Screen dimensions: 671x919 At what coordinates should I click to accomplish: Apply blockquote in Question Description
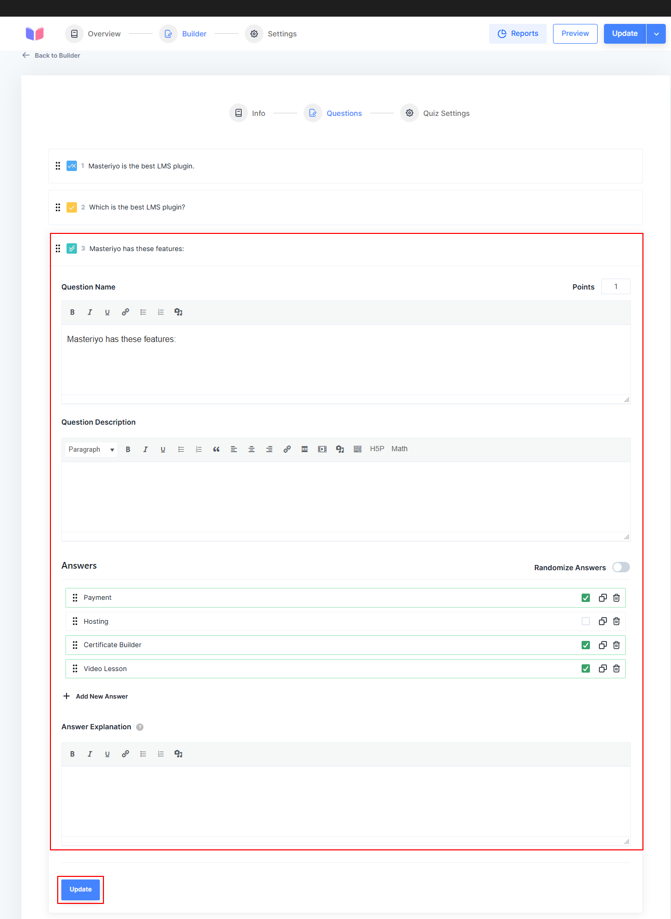[x=216, y=450]
